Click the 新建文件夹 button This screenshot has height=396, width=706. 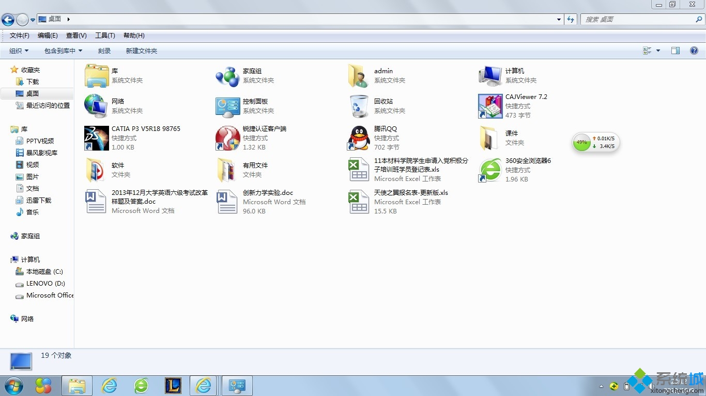pos(141,51)
